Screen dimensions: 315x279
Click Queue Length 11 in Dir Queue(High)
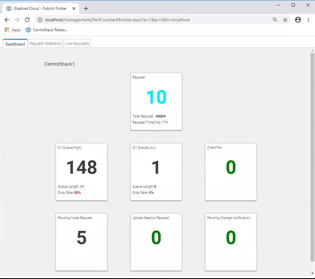pyautogui.click(x=71, y=187)
